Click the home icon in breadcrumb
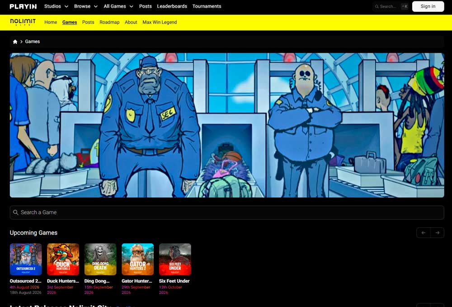The height and width of the screenshot is (307, 452). click(15, 41)
